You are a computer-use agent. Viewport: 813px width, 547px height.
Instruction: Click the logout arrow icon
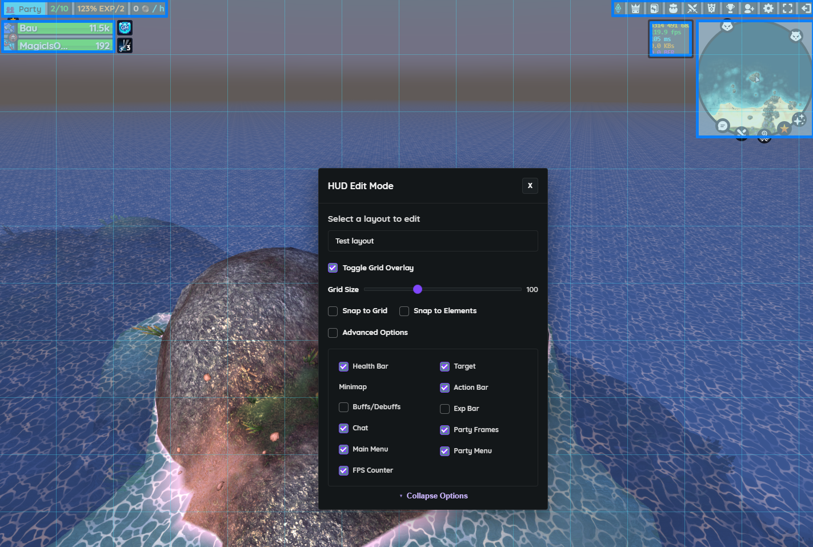[x=806, y=9]
